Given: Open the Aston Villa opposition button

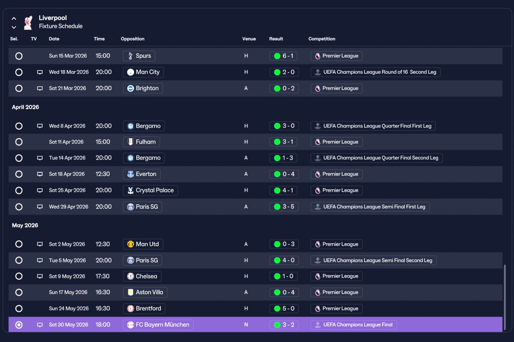Looking at the screenshot, I should pyautogui.click(x=145, y=292).
